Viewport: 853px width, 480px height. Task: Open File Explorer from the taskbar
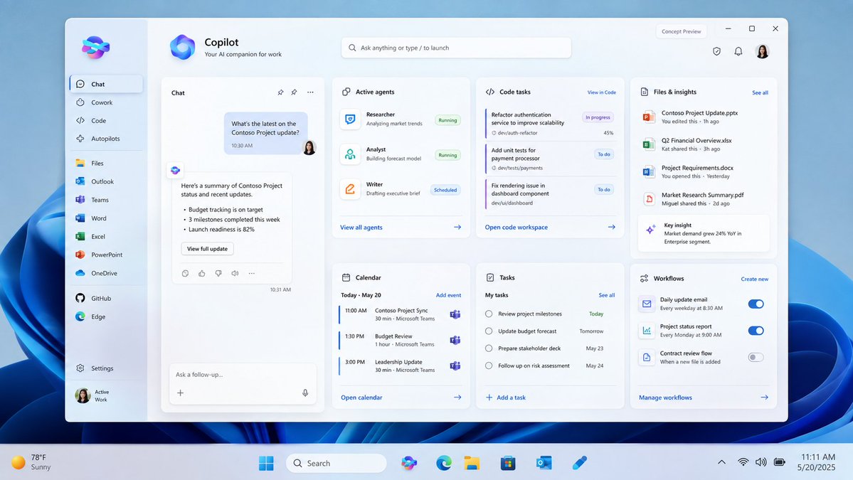tap(472, 463)
